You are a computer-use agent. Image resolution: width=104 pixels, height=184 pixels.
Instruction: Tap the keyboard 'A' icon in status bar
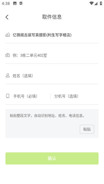[21, 3]
